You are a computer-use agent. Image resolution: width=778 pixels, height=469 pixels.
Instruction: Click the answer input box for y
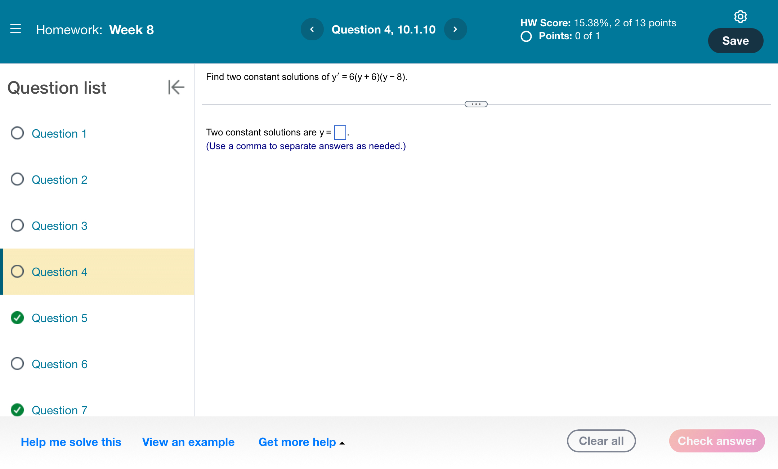[x=340, y=133]
